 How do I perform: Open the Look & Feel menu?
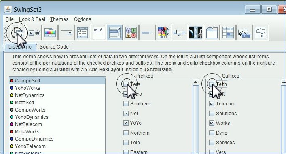click(x=32, y=19)
